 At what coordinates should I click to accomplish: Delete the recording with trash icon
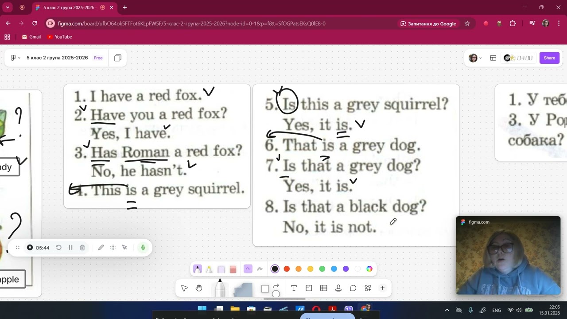[x=82, y=248]
